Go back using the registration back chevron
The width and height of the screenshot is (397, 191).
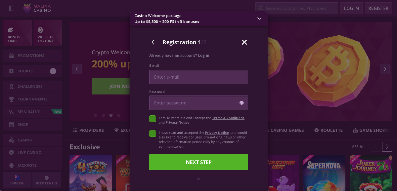click(x=153, y=42)
